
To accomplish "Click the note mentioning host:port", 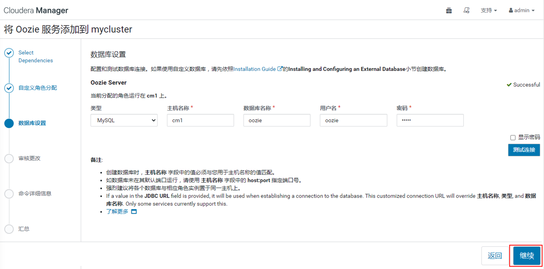I will (x=205, y=180).
